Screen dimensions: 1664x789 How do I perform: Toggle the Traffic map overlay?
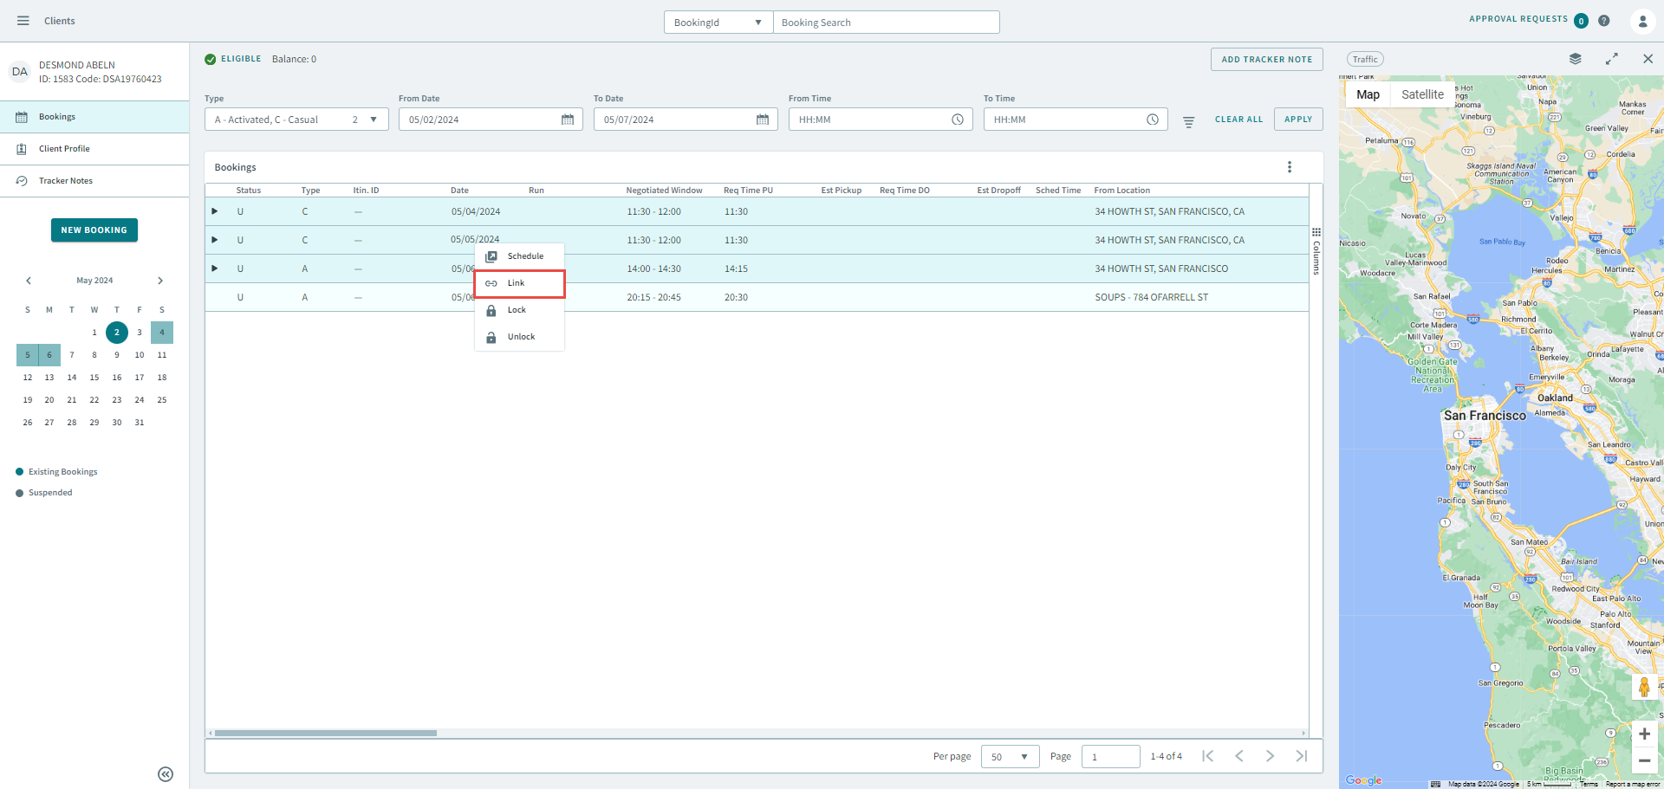1365,59
